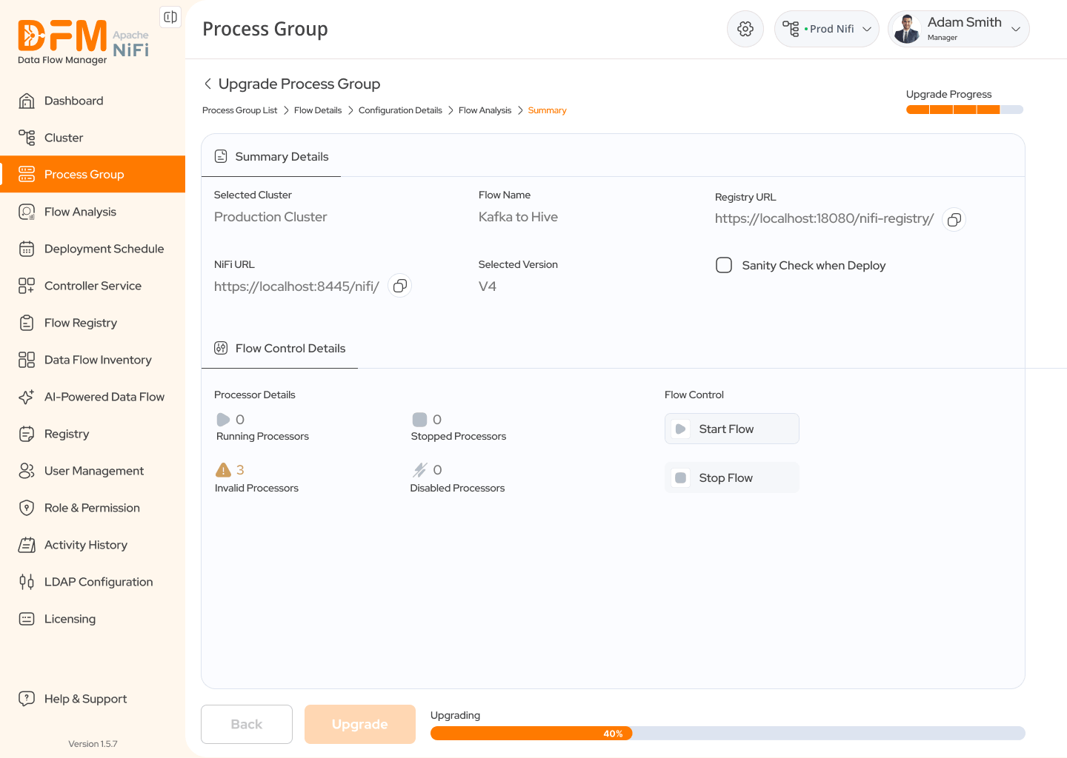The width and height of the screenshot is (1067, 758).
Task: Click the Flow Analysis sidebar icon
Action: tap(27, 212)
